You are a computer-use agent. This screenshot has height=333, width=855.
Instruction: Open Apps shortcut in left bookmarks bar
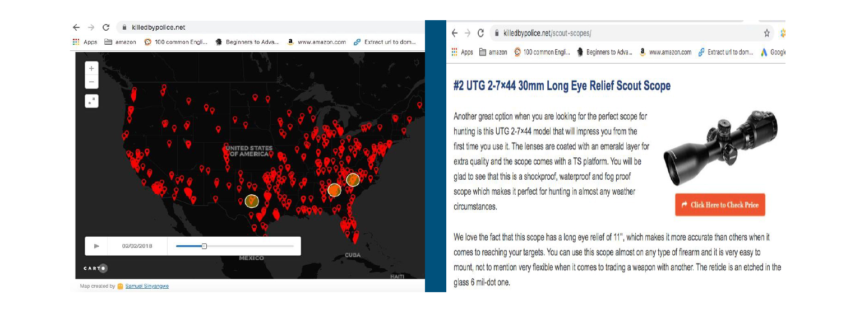(85, 42)
